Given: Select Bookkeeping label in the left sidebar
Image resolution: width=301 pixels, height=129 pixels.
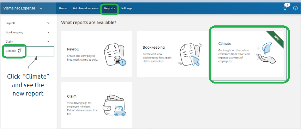Looking at the screenshot, I should (14, 32).
